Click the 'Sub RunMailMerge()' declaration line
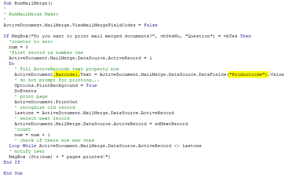301x181 pixels. click(28, 3)
